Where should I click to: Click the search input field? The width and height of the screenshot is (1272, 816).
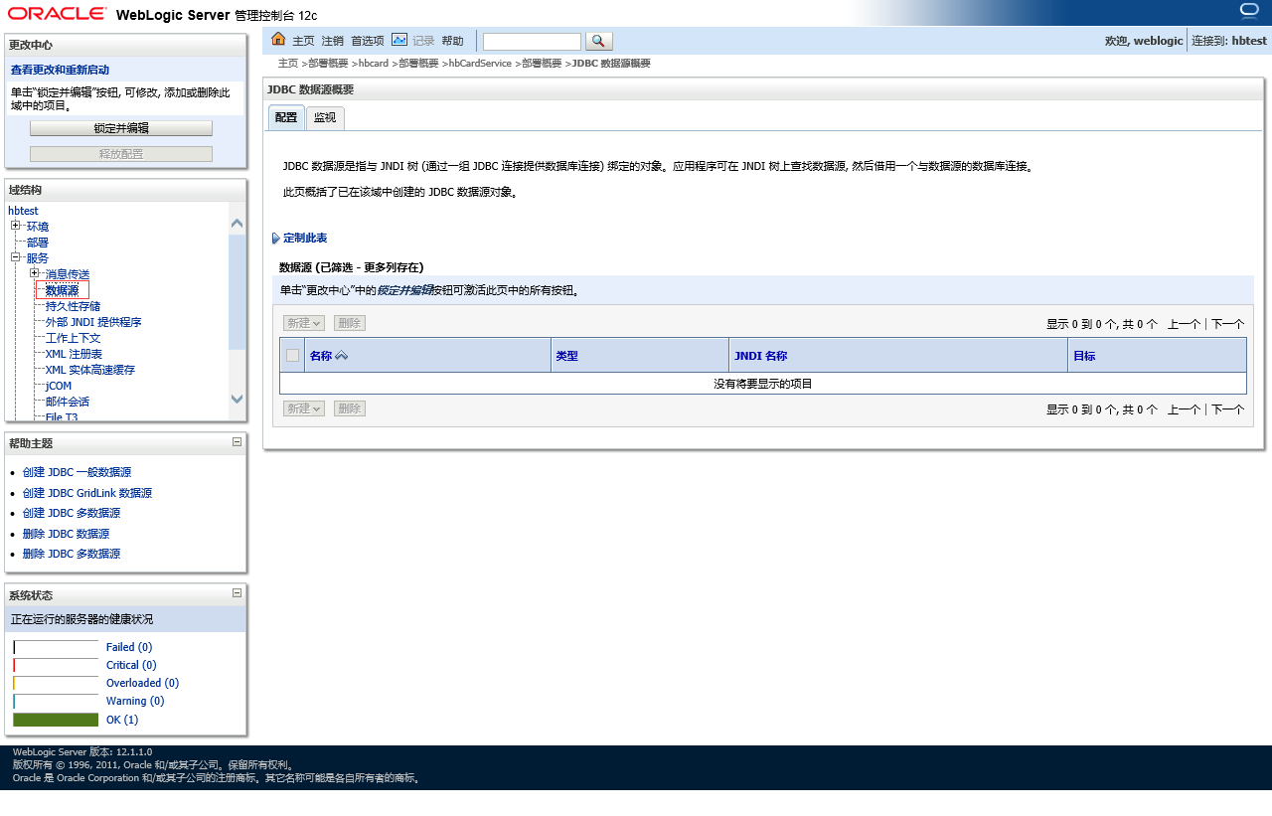coord(532,42)
